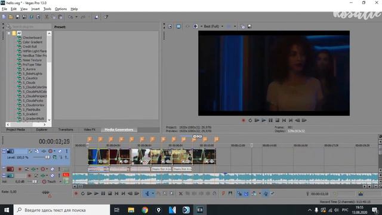This screenshot has height=215, width=382.
Task: Insert a region from timeline toolbar
Action: point(230,193)
